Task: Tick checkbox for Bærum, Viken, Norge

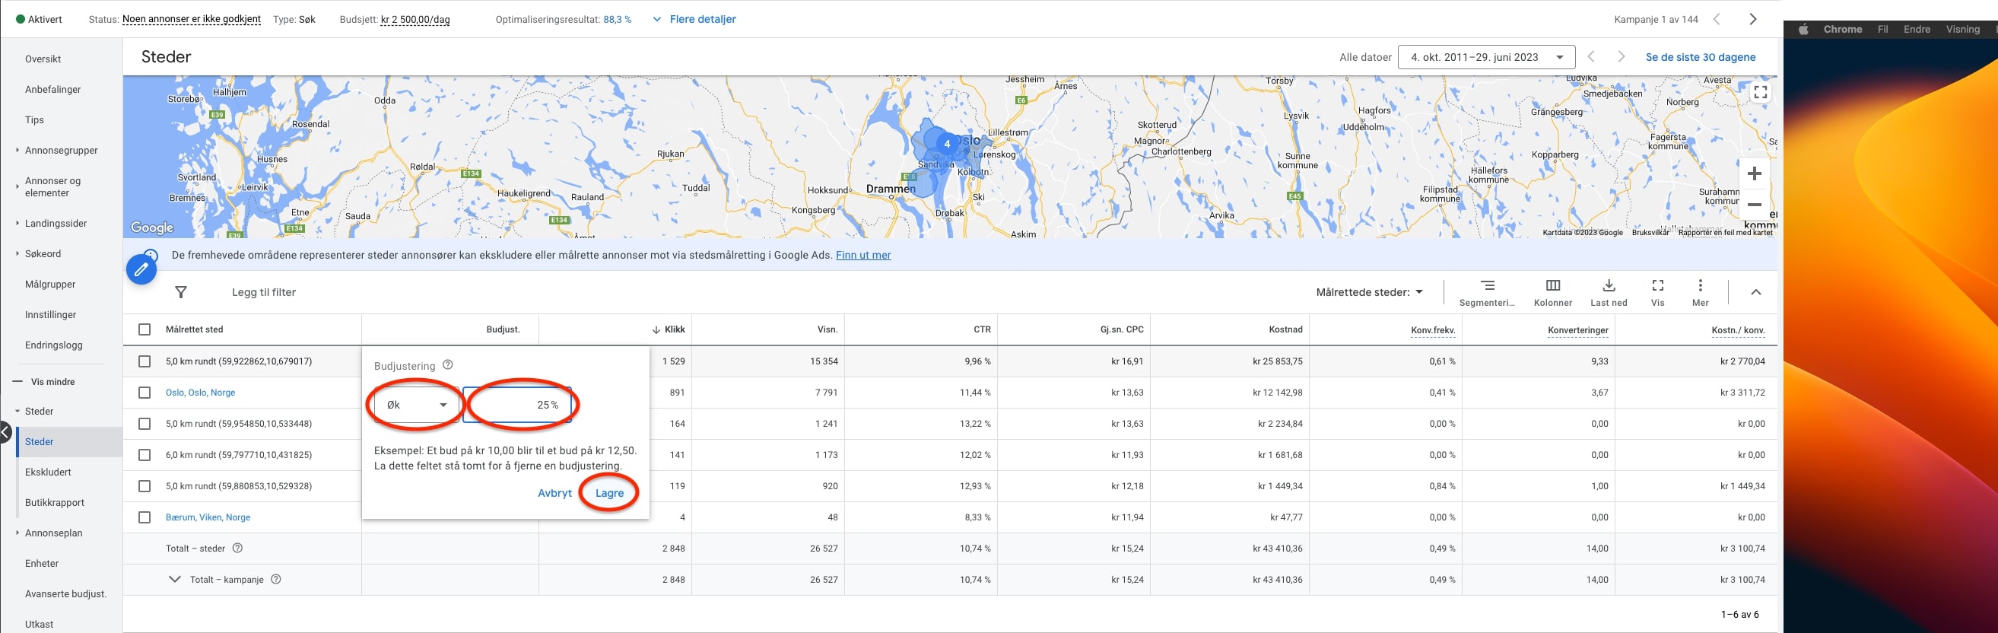Action: click(145, 517)
